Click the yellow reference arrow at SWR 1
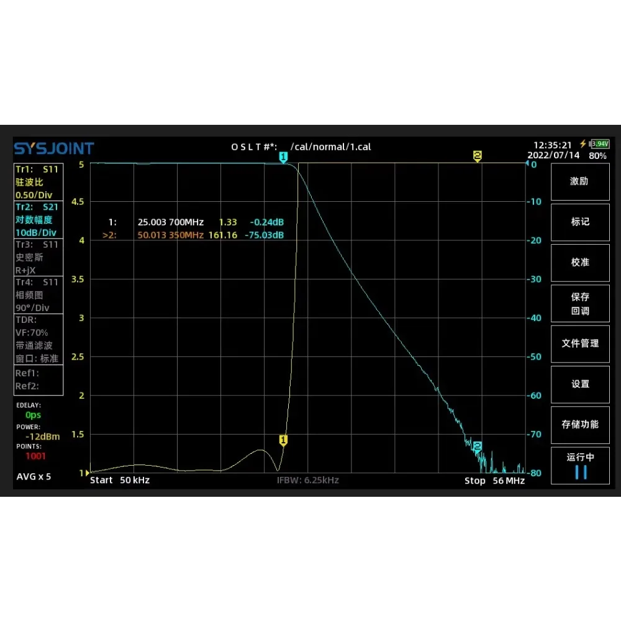Image resolution: width=621 pixels, height=621 pixels. 88,473
